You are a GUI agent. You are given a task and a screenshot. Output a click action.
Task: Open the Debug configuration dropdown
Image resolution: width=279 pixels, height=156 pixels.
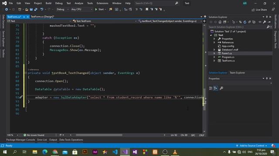click(62, 10)
